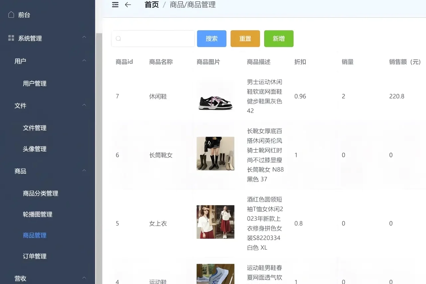
Task: Collapse the 用户 section in the sidebar
Action: coord(84,60)
